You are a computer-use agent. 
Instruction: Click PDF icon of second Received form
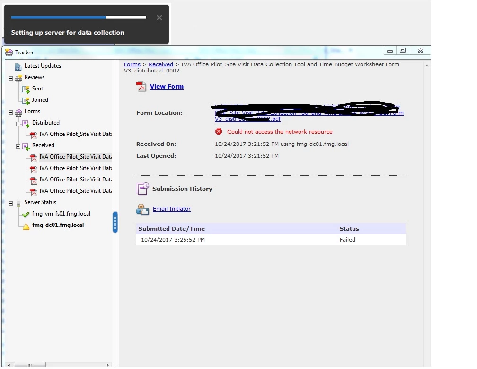34,169
